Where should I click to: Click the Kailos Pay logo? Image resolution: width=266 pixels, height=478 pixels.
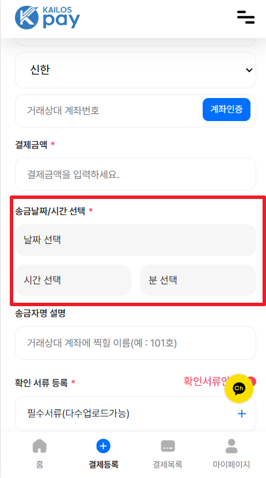pos(47,18)
